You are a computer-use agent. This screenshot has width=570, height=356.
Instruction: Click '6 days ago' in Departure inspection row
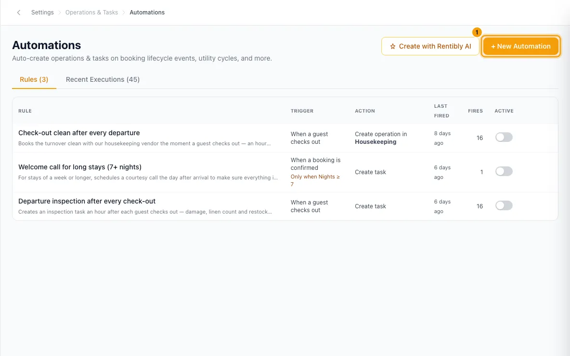pos(442,206)
